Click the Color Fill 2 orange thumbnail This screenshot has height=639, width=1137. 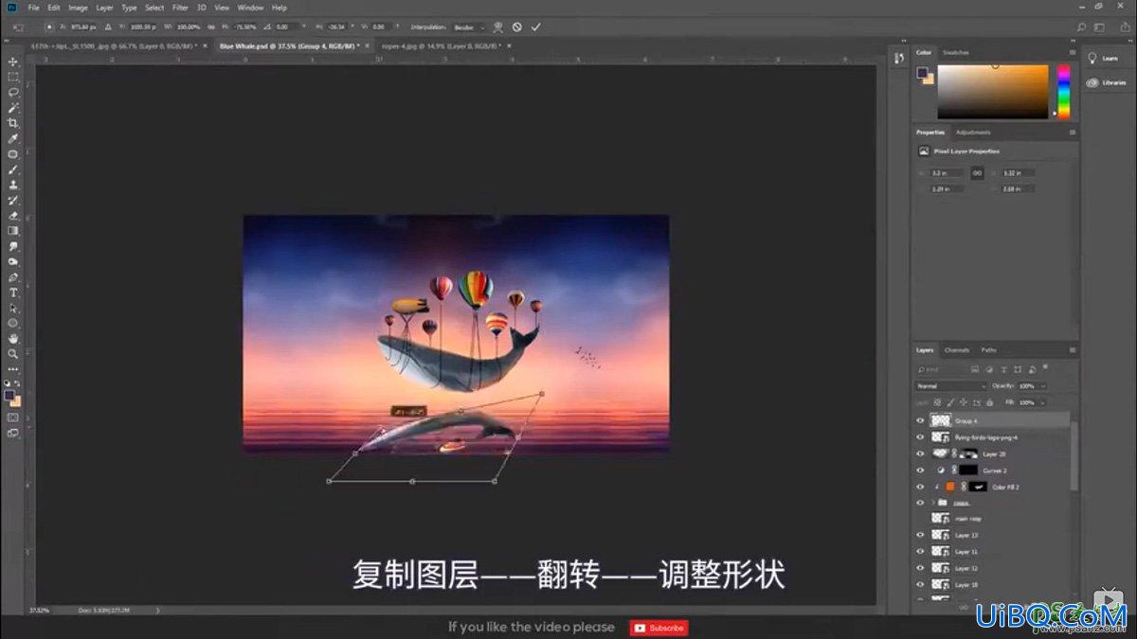click(x=949, y=487)
